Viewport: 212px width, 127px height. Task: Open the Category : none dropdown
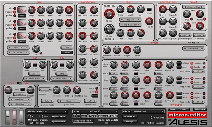pyautogui.click(x=83, y=121)
